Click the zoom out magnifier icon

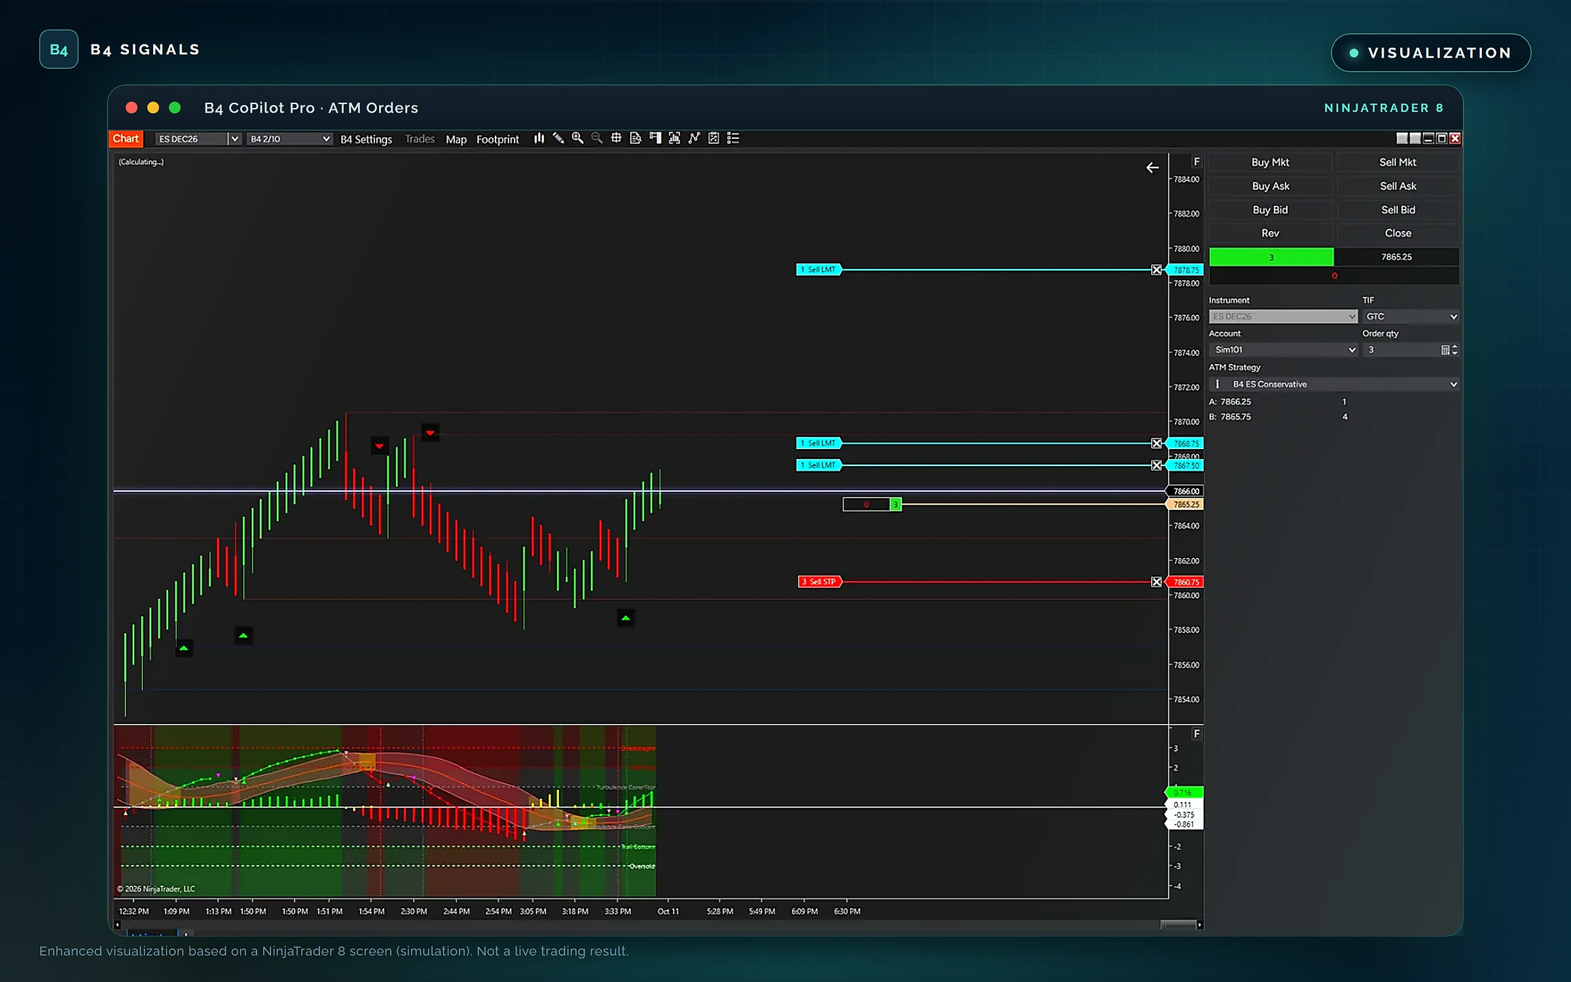coord(597,138)
